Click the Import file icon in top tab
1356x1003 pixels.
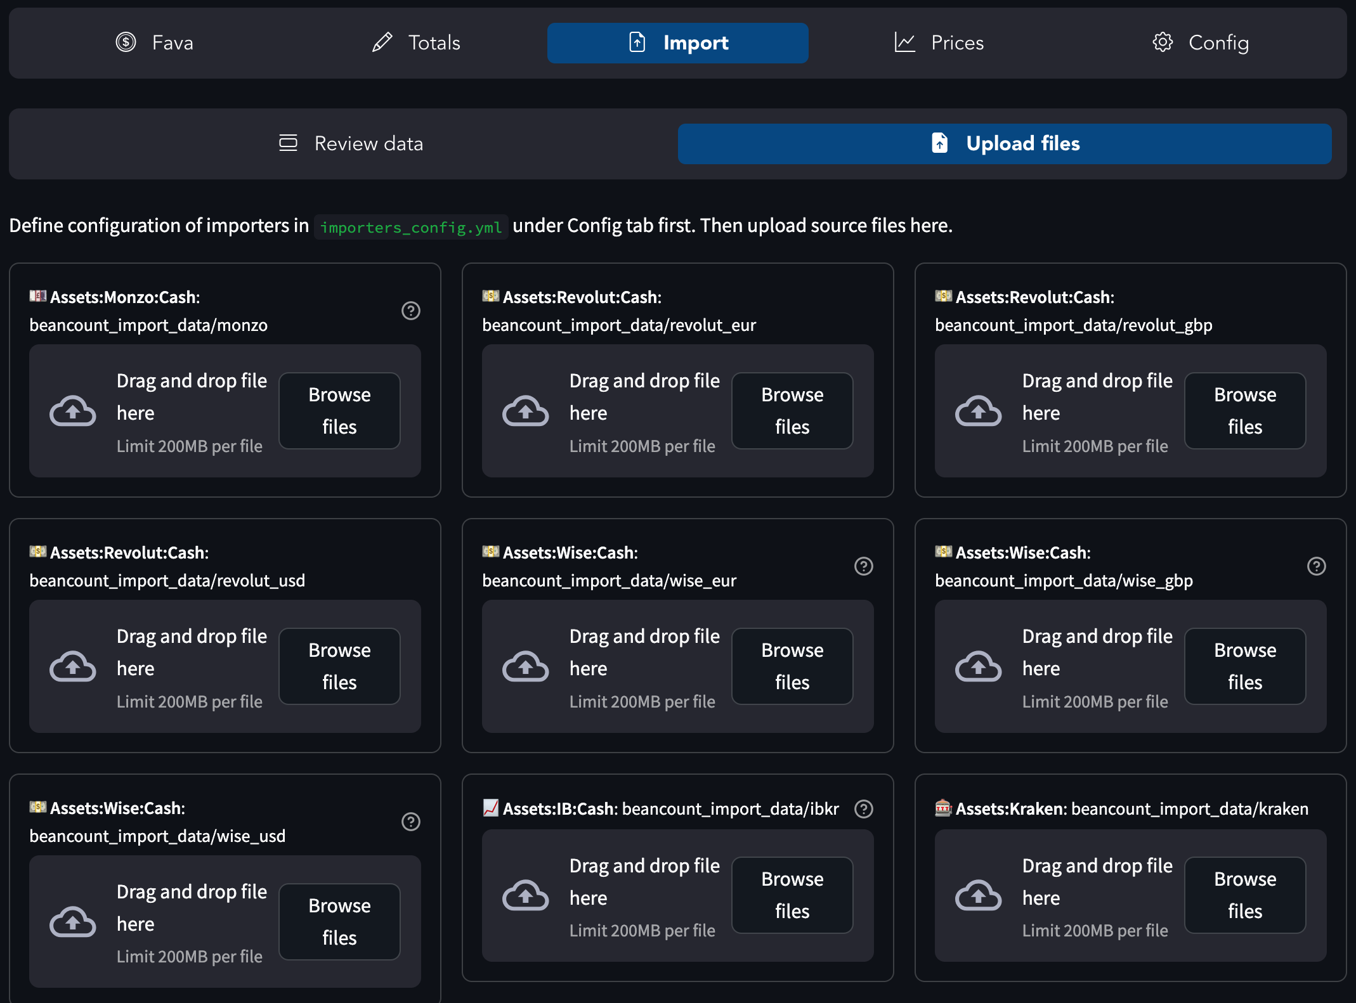(x=637, y=42)
